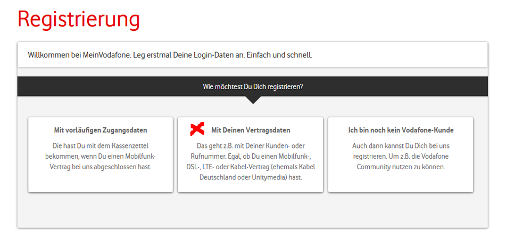Click the Kunden- oder Rufnummer description paragraph
Screen dimensions: 531x243
pos(251,162)
